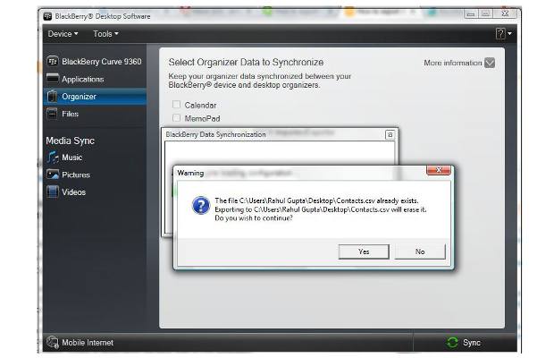This screenshot has width=554, height=358.
Task: Click the blue question mark warning icon
Action: tap(201, 206)
